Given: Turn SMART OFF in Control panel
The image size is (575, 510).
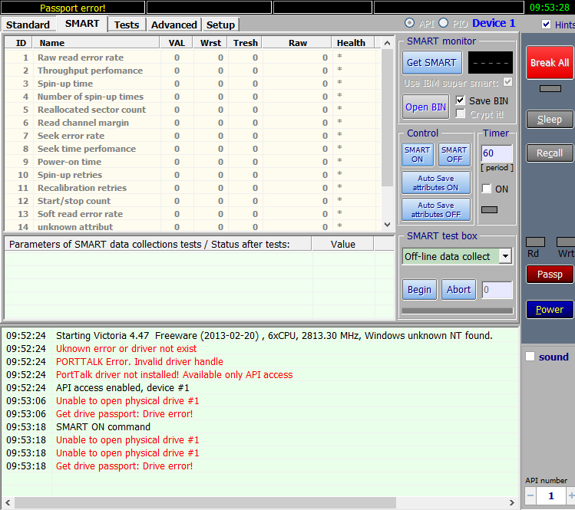Looking at the screenshot, I should coord(454,155).
